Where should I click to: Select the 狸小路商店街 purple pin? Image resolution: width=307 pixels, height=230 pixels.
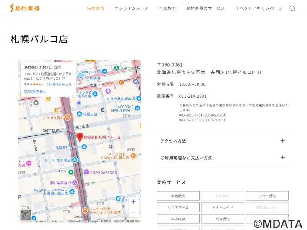point(74,183)
